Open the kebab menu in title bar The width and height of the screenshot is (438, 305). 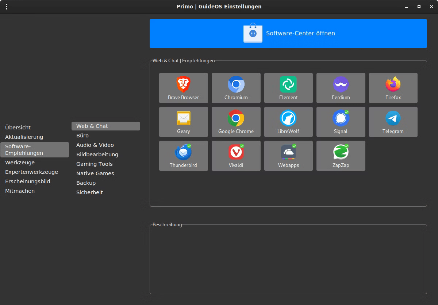[7, 7]
